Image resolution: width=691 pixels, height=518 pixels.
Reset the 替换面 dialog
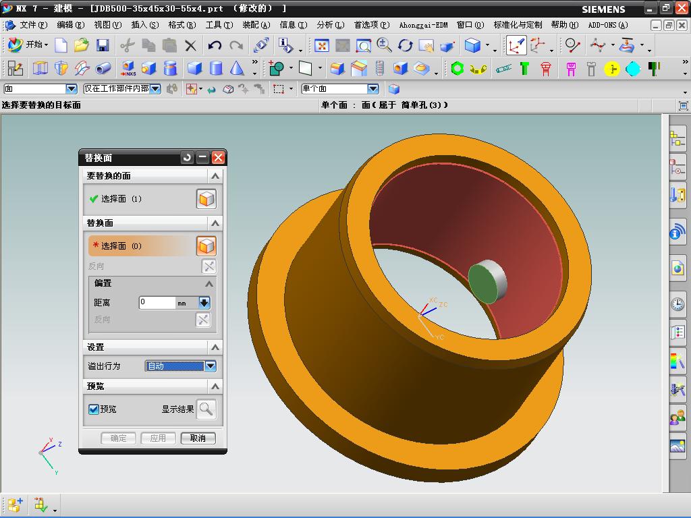[187, 158]
